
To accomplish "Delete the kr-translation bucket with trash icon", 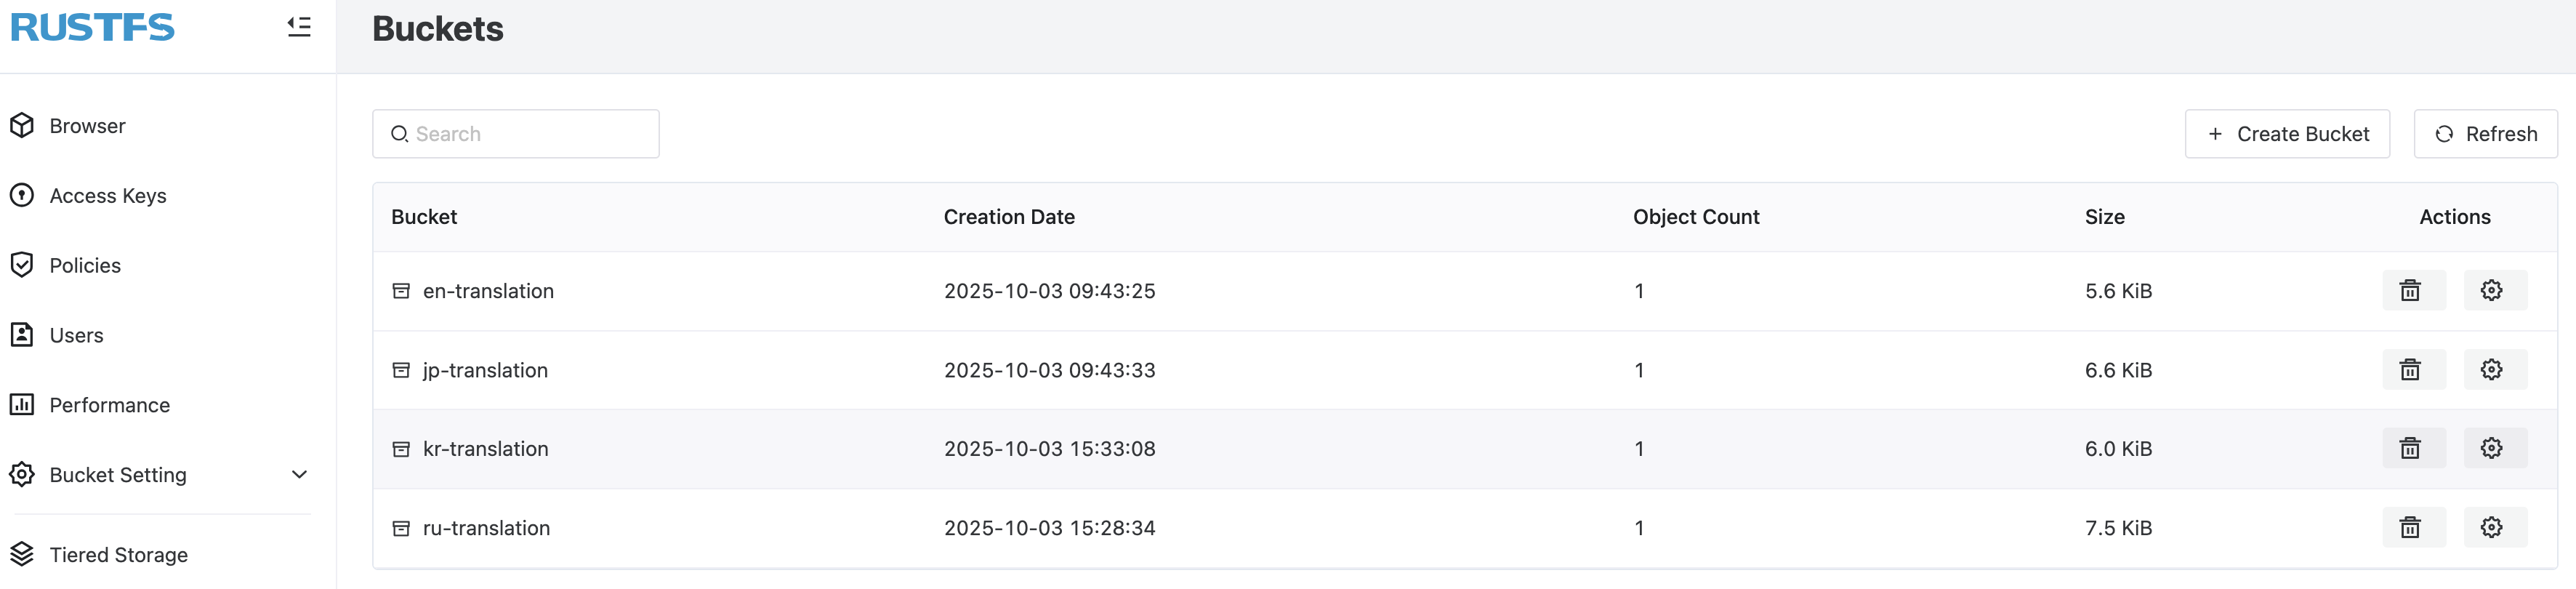I will point(2411,448).
